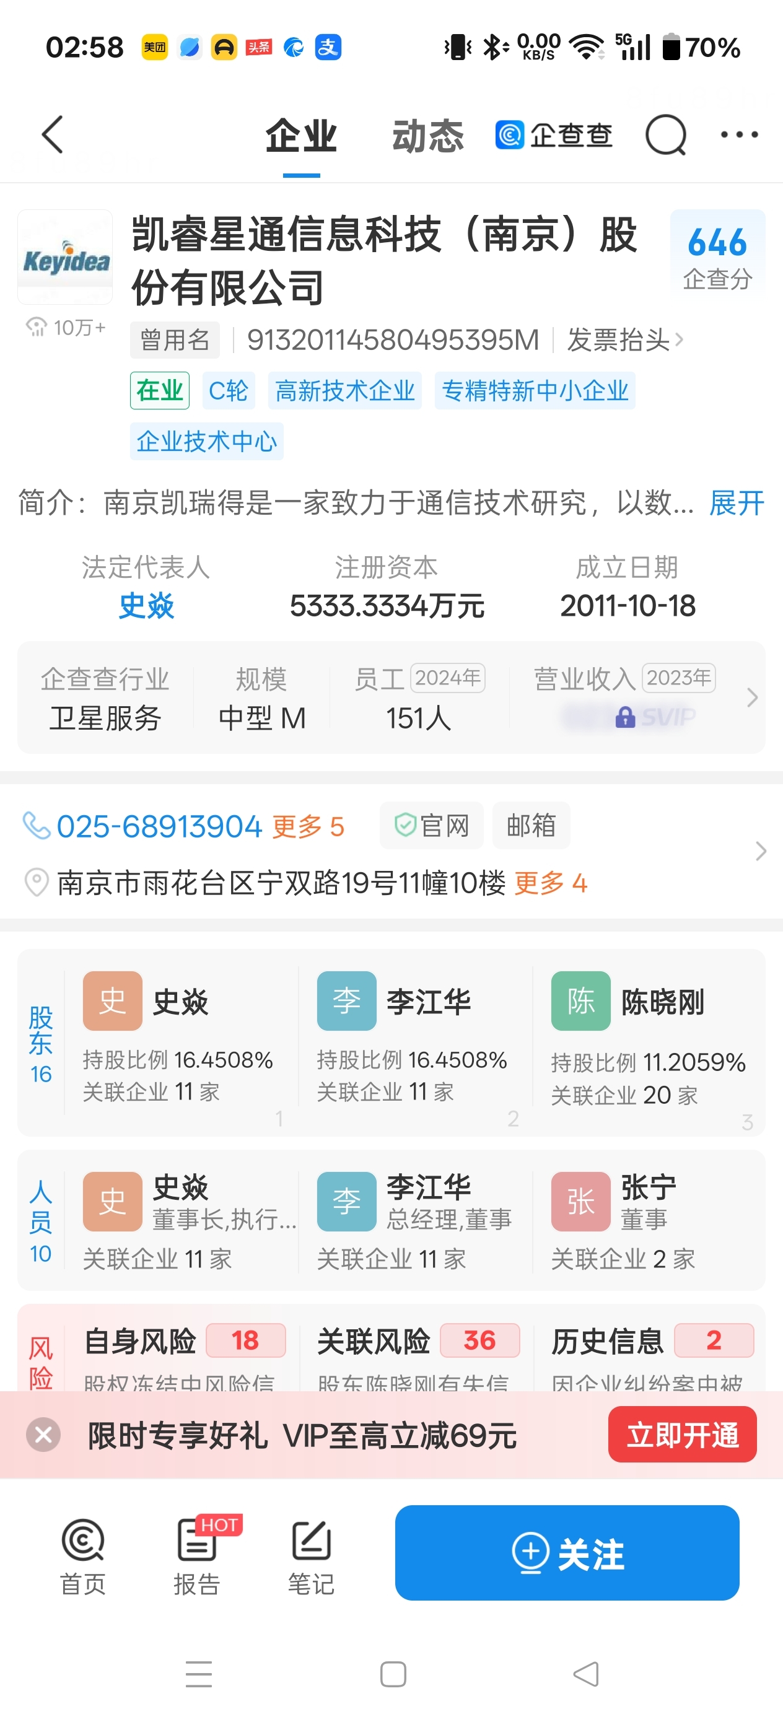Tap the location pin icon by address

coord(36,883)
